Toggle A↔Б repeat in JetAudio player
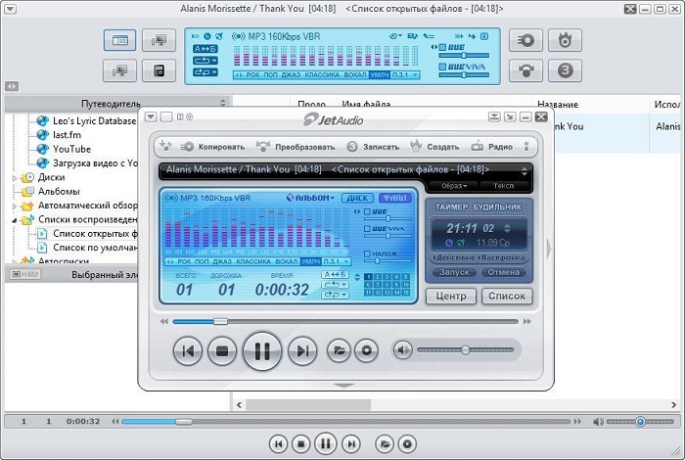The width and height of the screenshot is (685, 460). pos(335,274)
